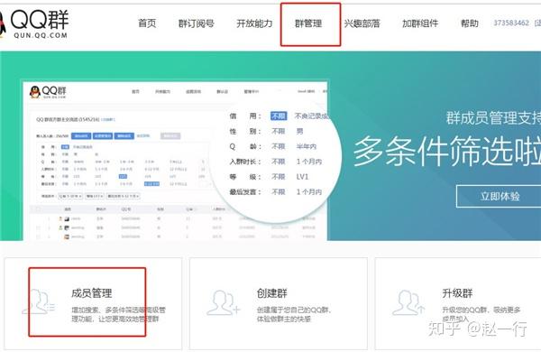Open the 兴趣部落 navigation item

(x=362, y=23)
